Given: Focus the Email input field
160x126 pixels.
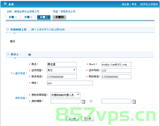Looking at the screenshot, I should [x=116, y=64].
